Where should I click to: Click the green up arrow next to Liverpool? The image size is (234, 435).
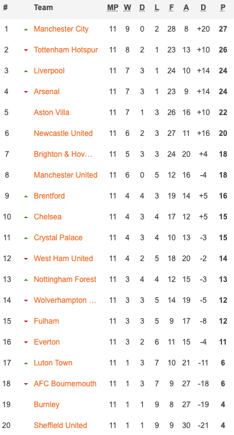26,71
